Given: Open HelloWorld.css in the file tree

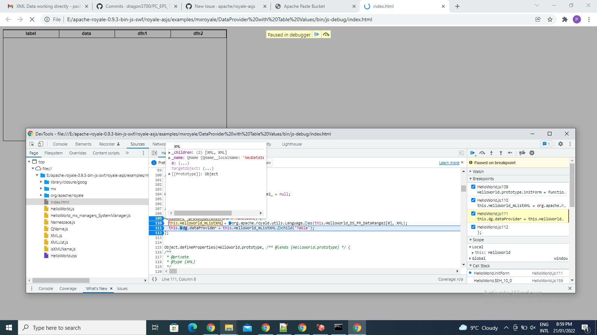Looking at the screenshot, I should 63,256.
